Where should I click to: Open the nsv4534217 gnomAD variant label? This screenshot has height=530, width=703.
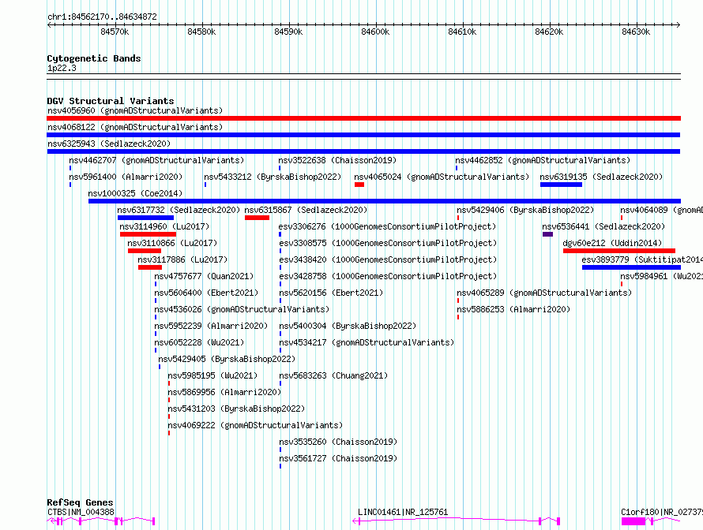[367, 342]
